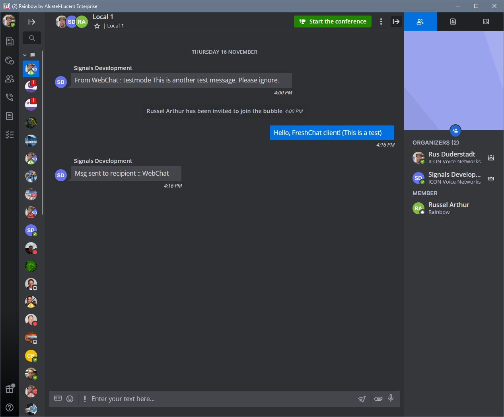Image resolution: width=504 pixels, height=417 pixels.
Task: Switch to the polls chart tab
Action: click(486, 22)
